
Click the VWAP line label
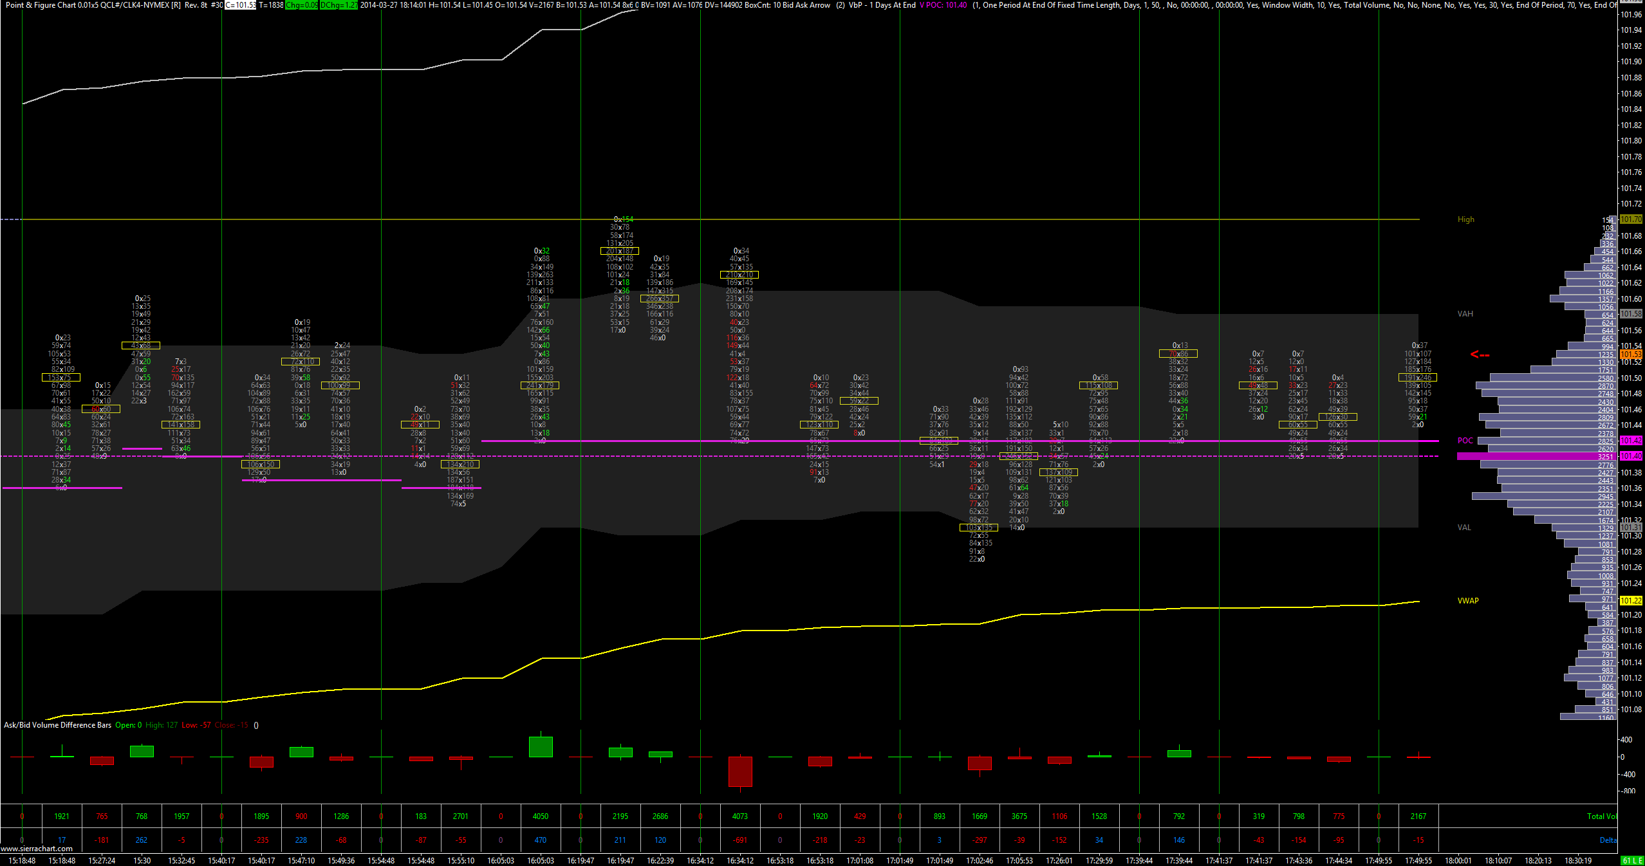(1468, 601)
